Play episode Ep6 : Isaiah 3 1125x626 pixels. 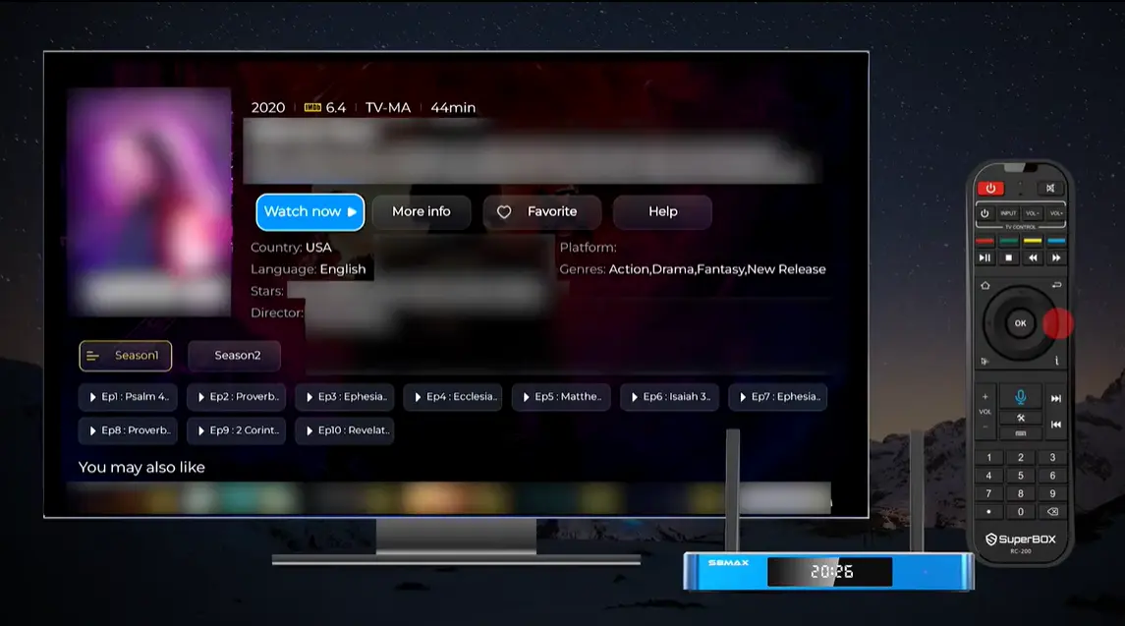669,397
